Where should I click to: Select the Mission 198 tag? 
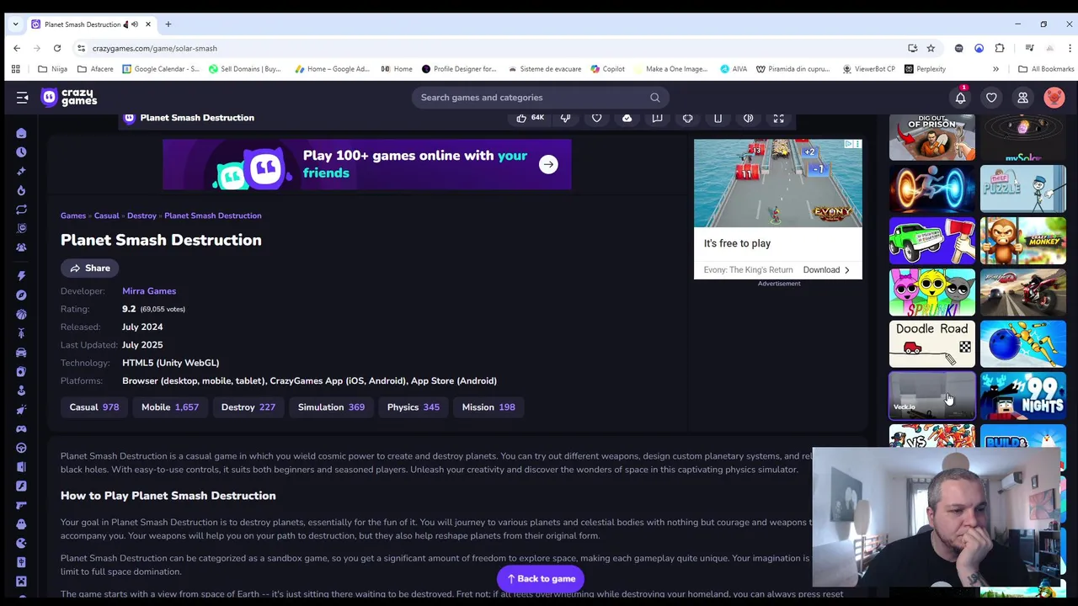(x=488, y=407)
